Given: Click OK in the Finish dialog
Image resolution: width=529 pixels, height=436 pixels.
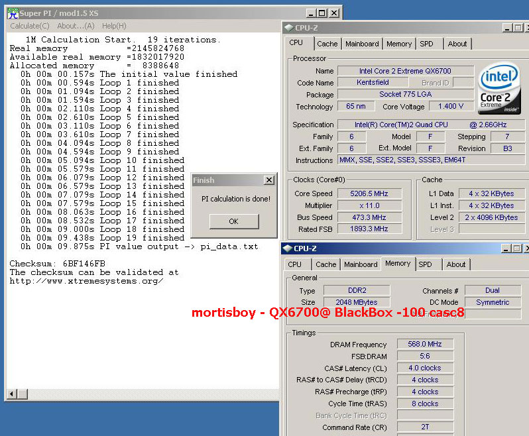Looking at the screenshot, I should point(234,221).
